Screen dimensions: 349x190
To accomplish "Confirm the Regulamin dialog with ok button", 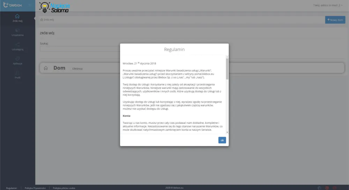I will 222,140.
